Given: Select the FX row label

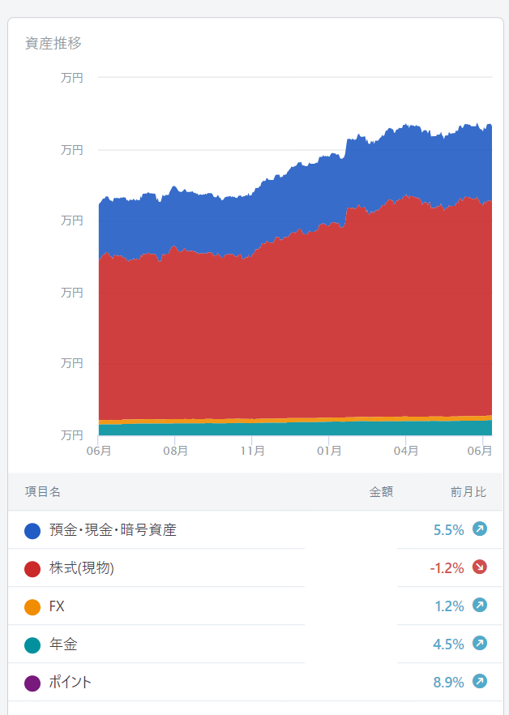Looking at the screenshot, I should tap(57, 606).
